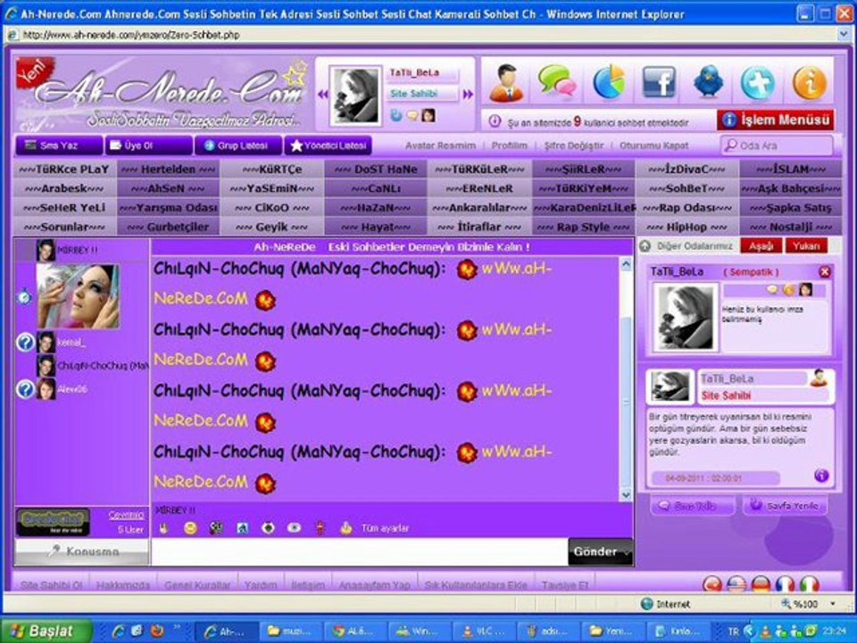Click the Sms Yaz button
This screenshot has height=643, width=857.
tap(59, 146)
